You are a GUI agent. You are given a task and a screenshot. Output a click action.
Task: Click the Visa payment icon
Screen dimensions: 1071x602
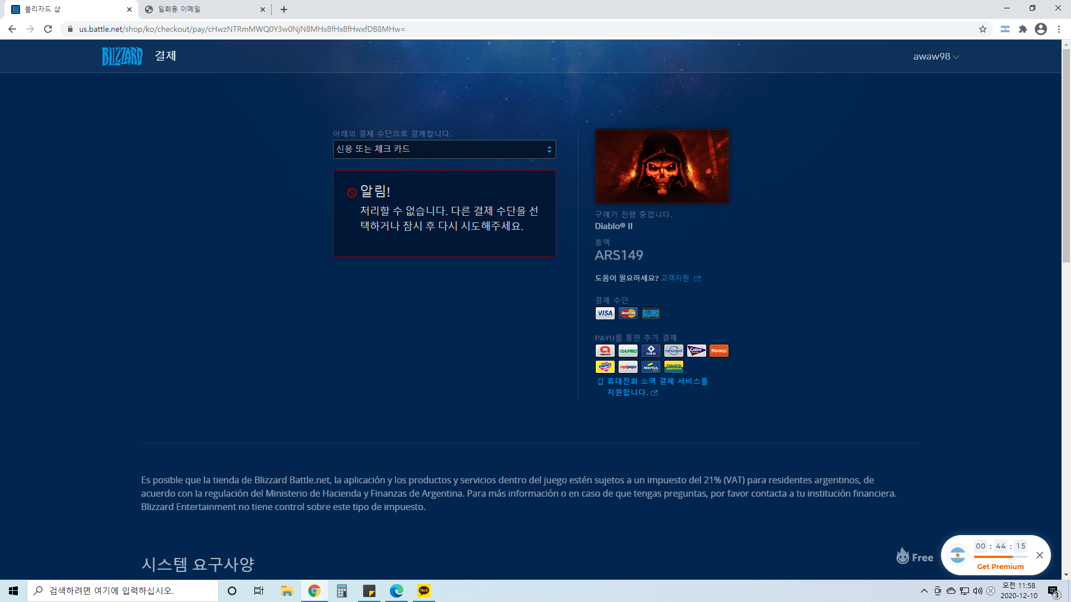point(605,313)
